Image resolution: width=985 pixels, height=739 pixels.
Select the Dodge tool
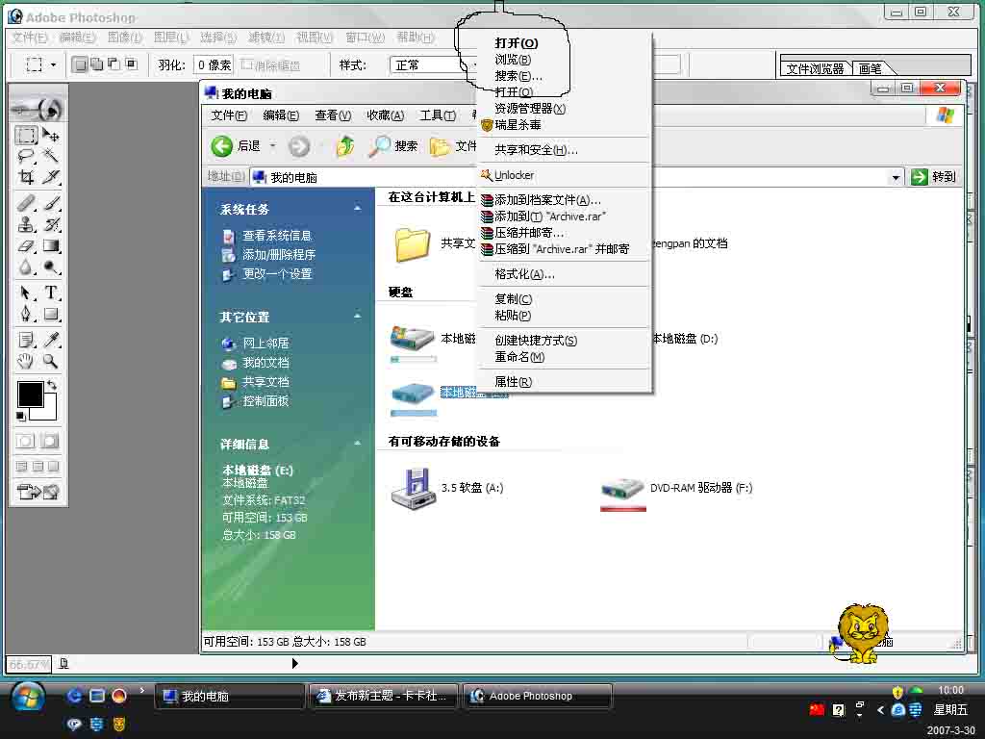(x=51, y=268)
